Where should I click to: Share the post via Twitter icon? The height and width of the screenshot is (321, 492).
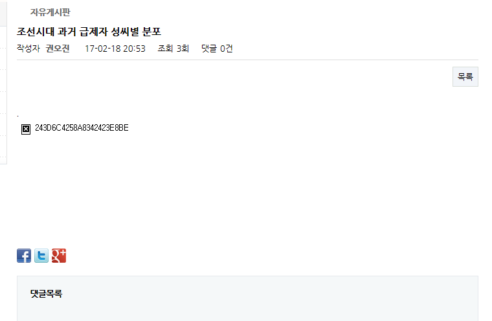[41, 256]
